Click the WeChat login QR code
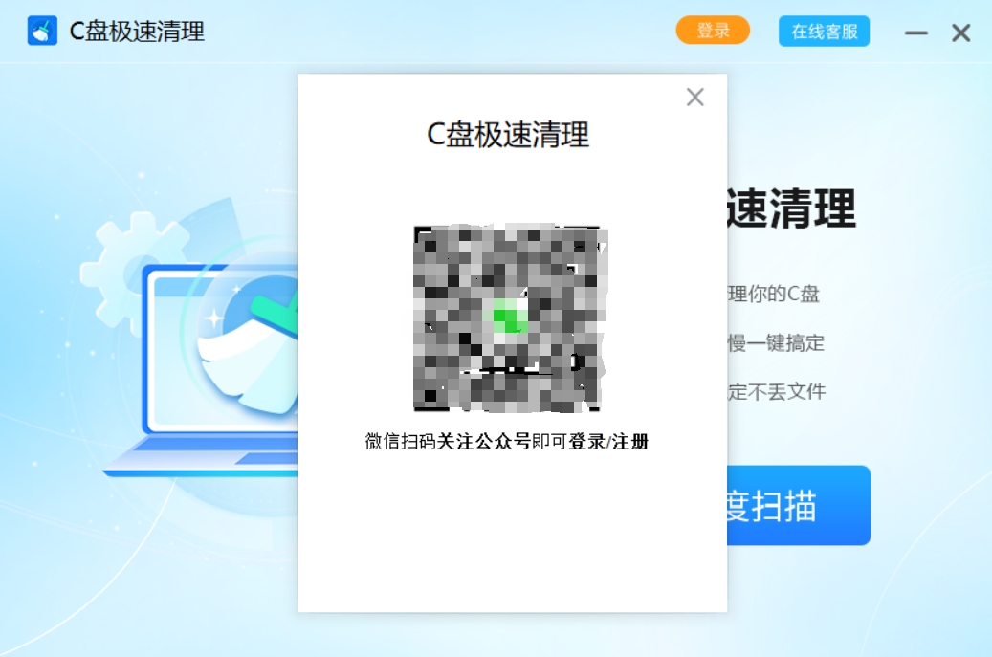992x657 pixels. coord(510,318)
